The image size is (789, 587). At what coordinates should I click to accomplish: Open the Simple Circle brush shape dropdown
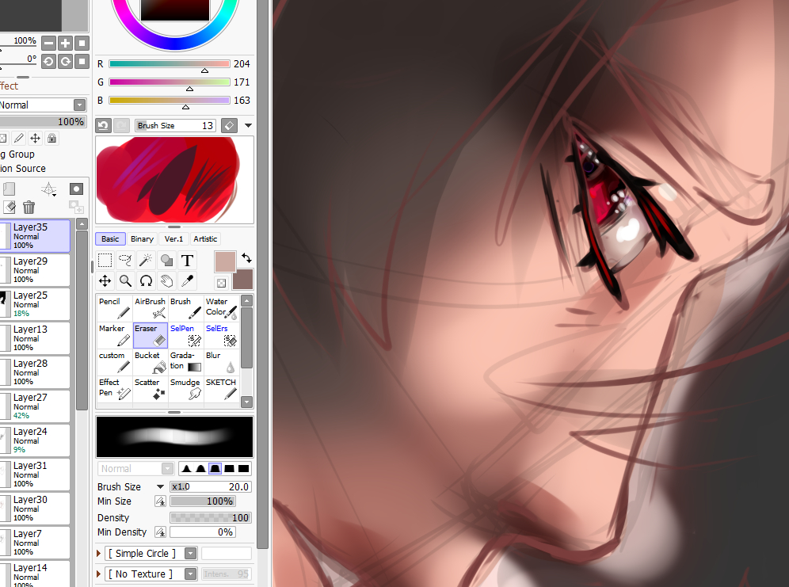[x=190, y=553]
